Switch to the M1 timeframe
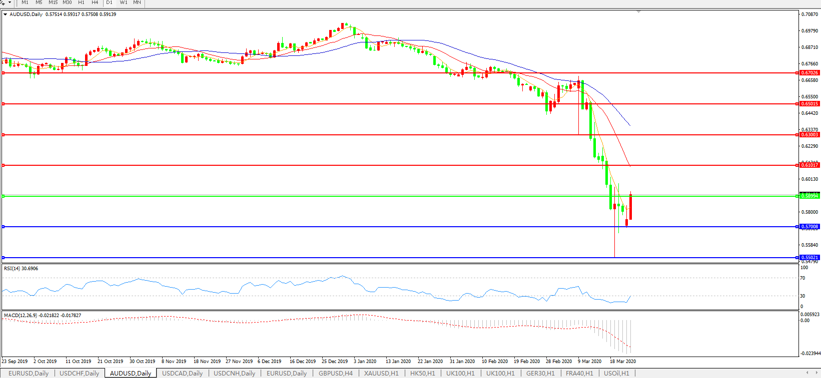This screenshot has width=821, height=378. coord(25,2)
